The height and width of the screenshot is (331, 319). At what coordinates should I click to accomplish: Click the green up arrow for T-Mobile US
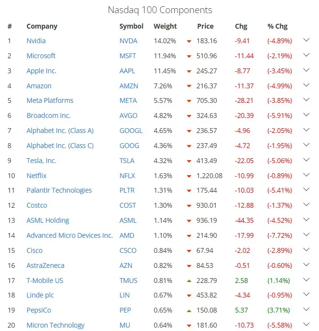[x=189, y=281]
